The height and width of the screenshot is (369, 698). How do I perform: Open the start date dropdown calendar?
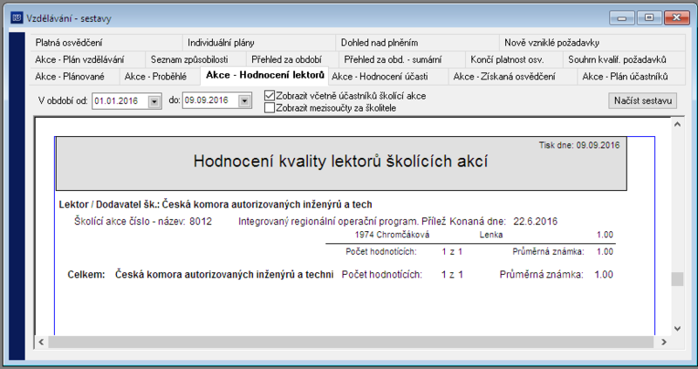[154, 101]
